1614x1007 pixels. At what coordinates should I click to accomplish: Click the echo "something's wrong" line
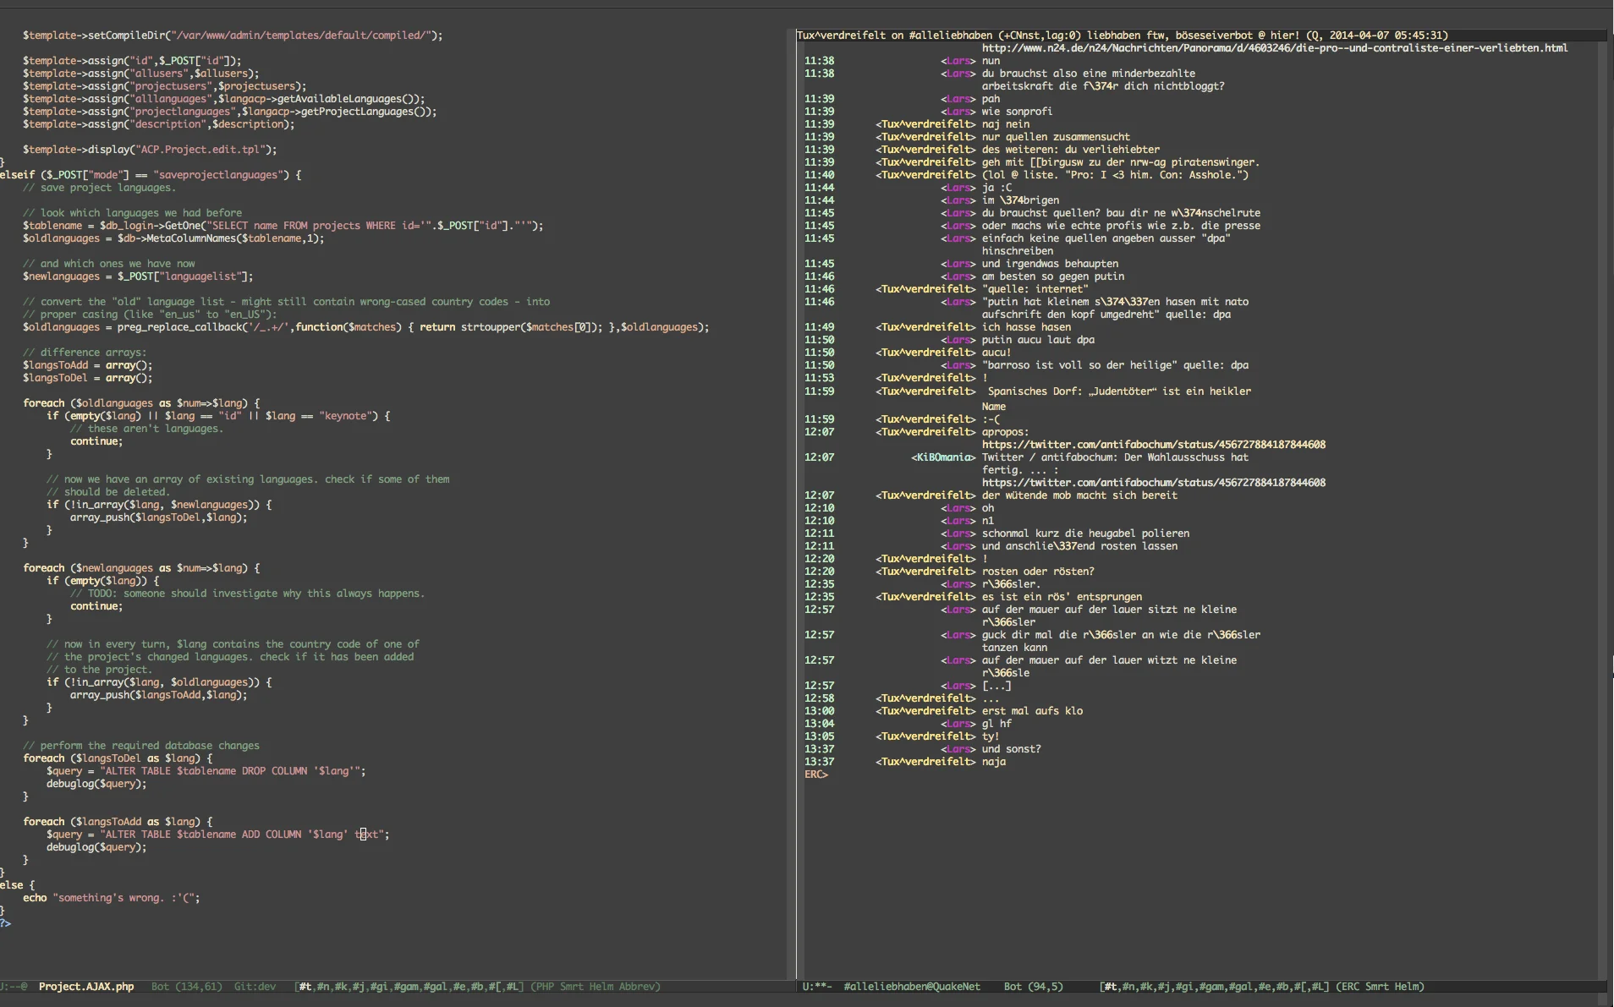tap(112, 898)
